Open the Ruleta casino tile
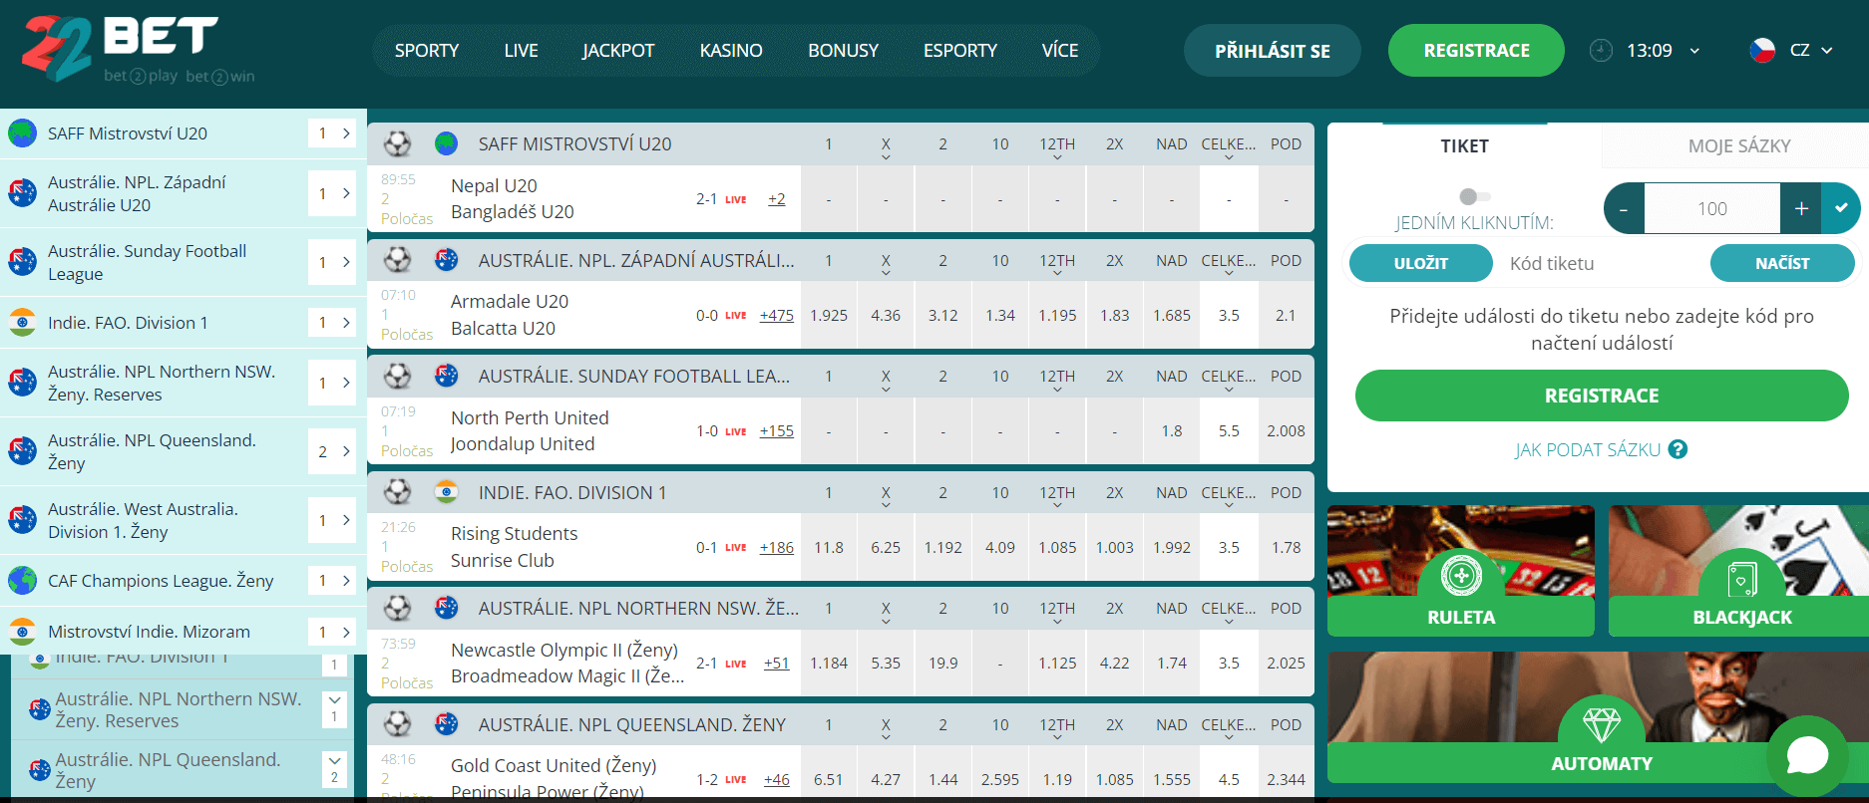Image resolution: width=1869 pixels, height=803 pixels. click(1460, 571)
